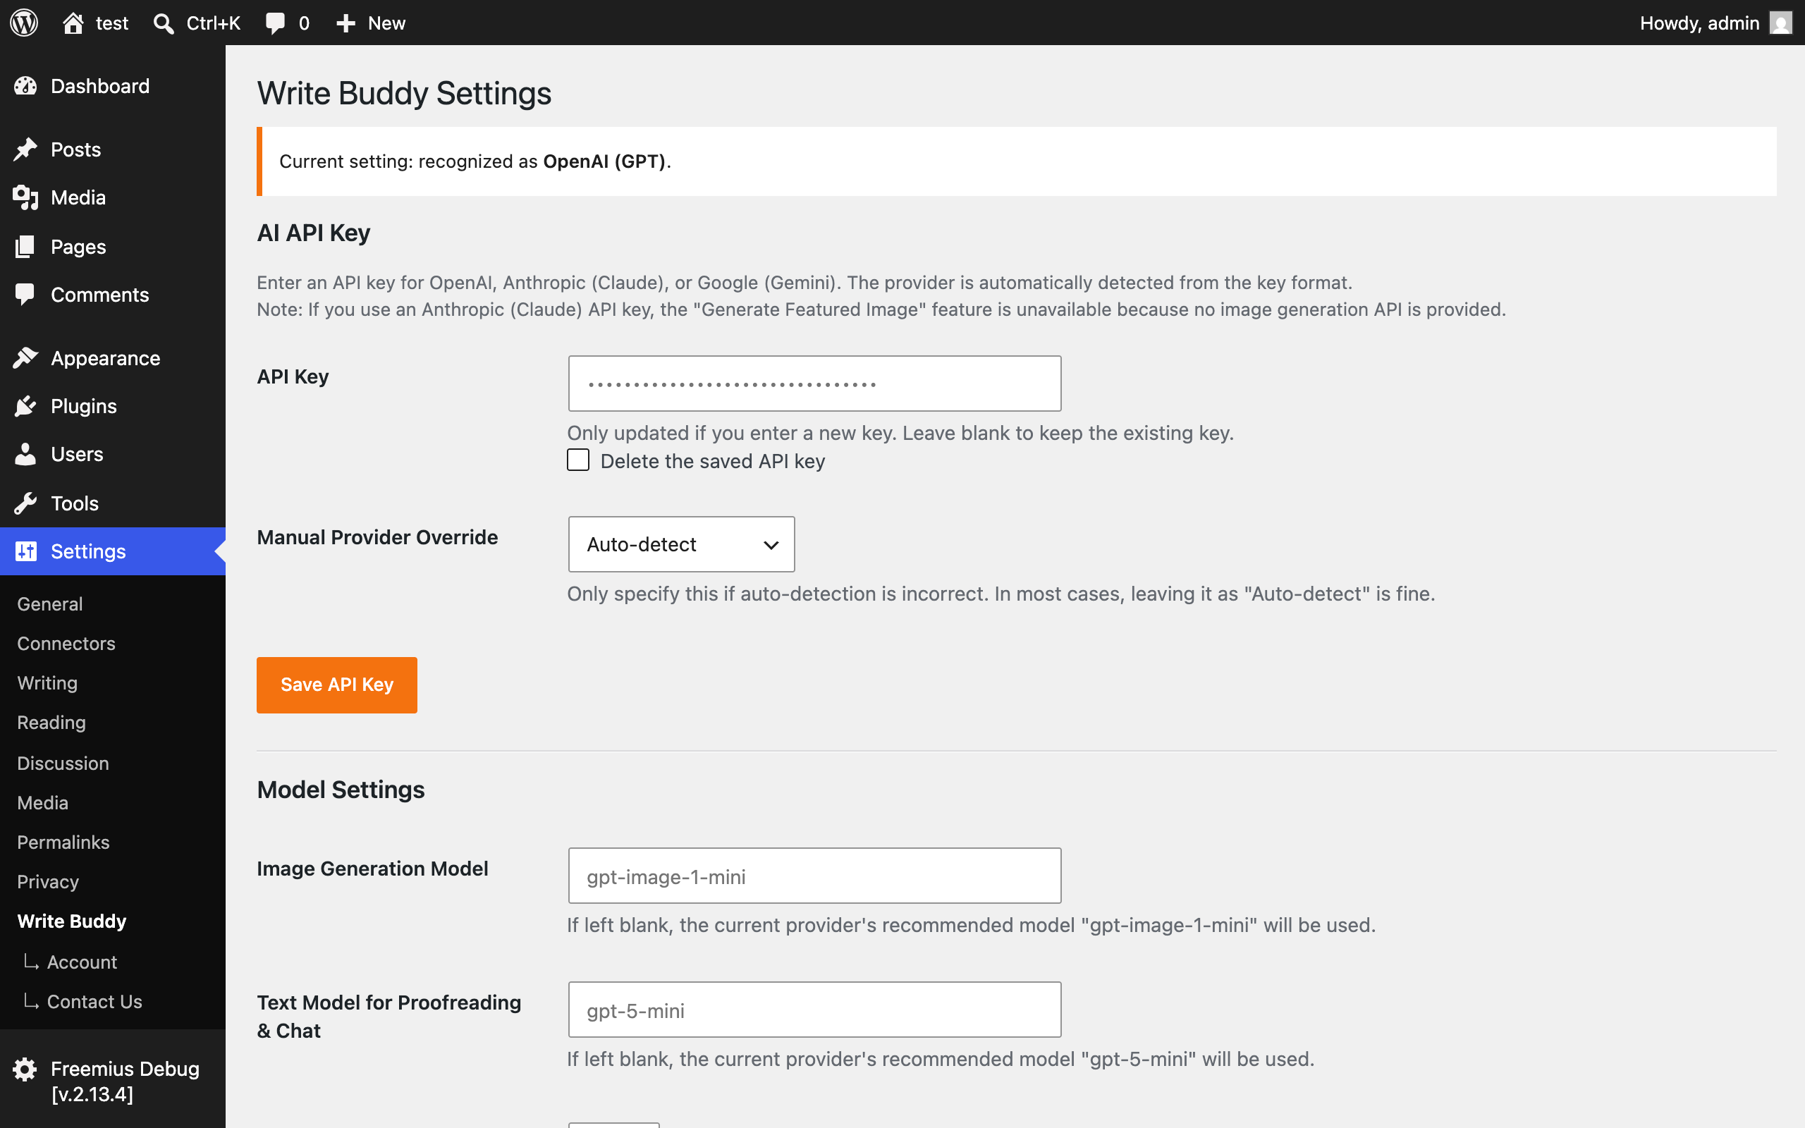
Task: Click the Comments bubble icon in sidebar
Action: pyautogui.click(x=25, y=295)
